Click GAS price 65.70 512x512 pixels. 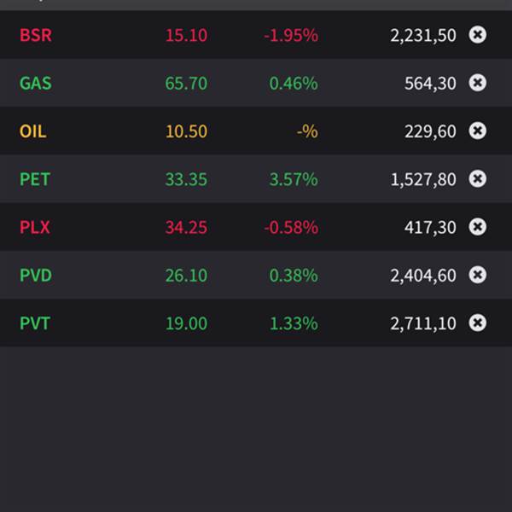click(x=186, y=84)
